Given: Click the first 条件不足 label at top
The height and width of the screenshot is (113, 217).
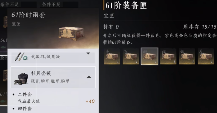Looking at the screenshot, I should pyautogui.click(x=10, y=5).
